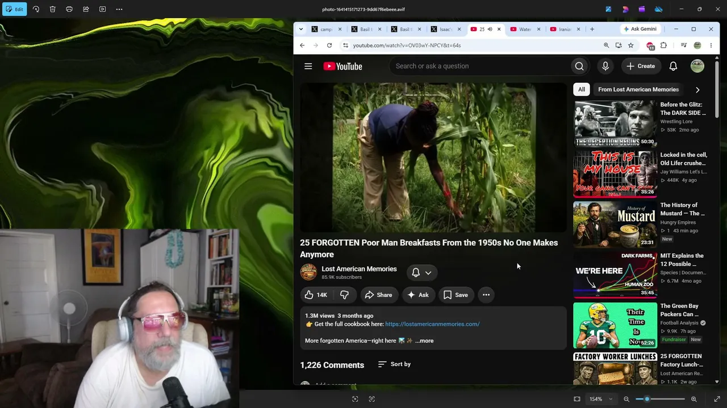
Task: Open more actions menu under video
Action: coord(486,295)
